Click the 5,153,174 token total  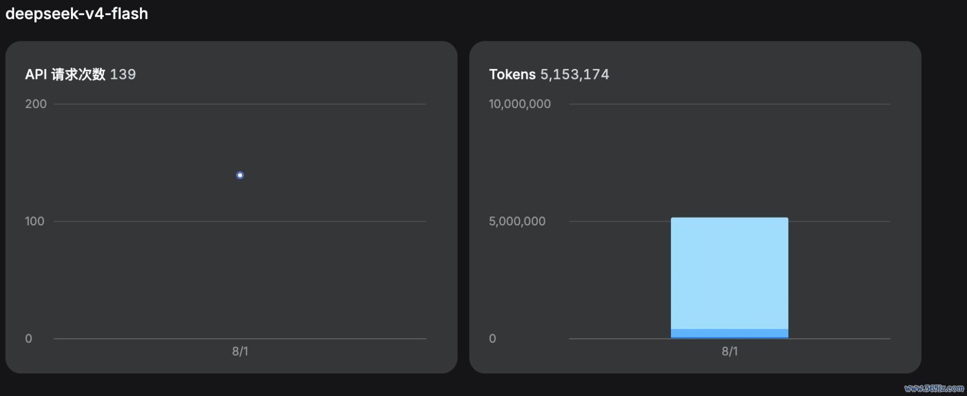pyautogui.click(x=575, y=74)
